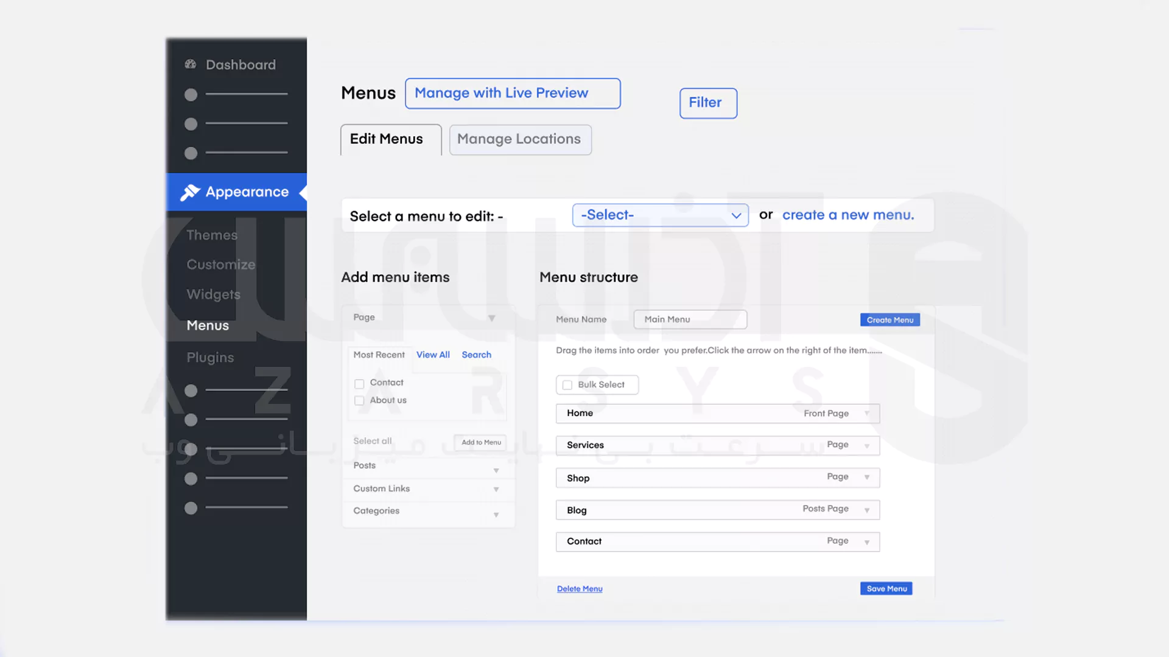Open the -Select- menu dropdown
Viewport: 1169px width, 657px height.
click(660, 215)
